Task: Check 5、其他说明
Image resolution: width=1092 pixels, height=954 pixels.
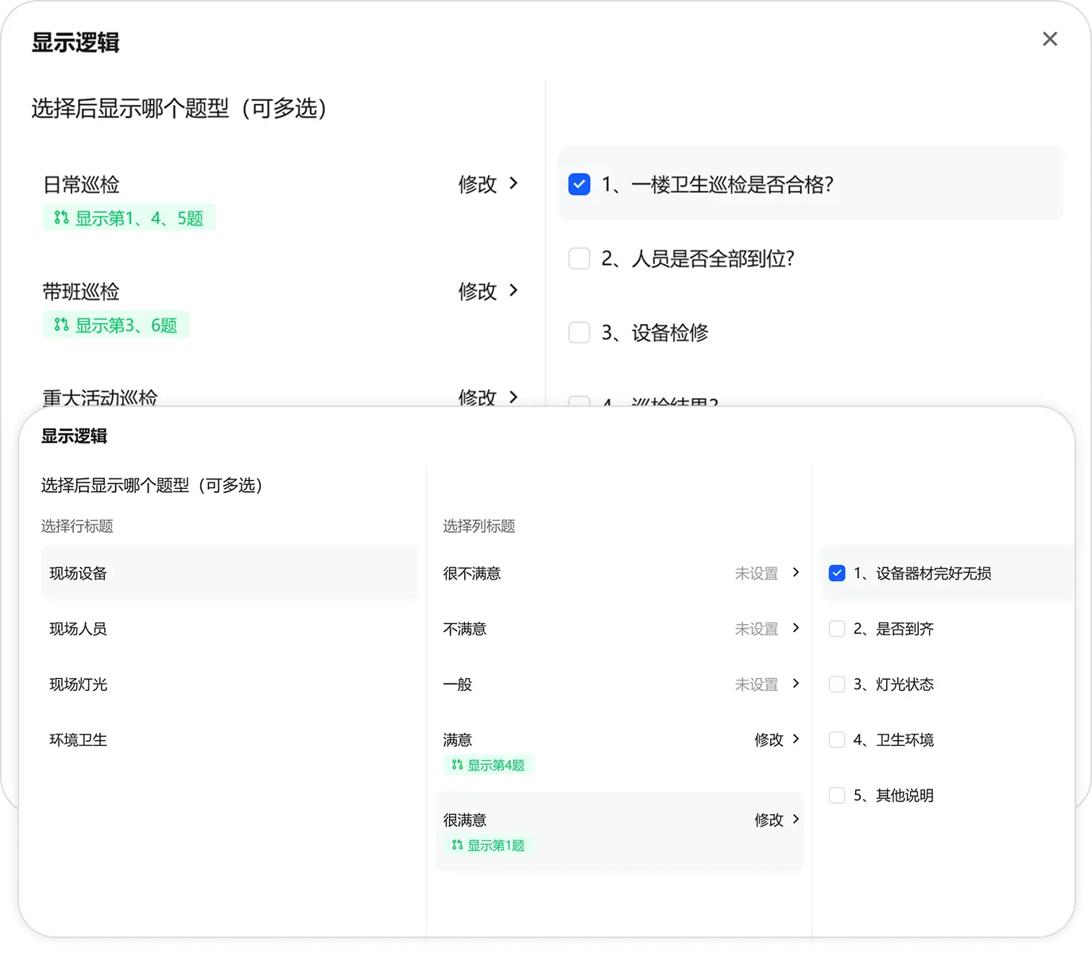Action: coord(837,796)
